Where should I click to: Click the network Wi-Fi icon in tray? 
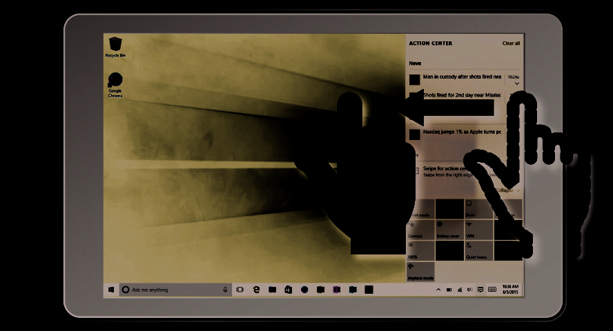click(x=459, y=290)
